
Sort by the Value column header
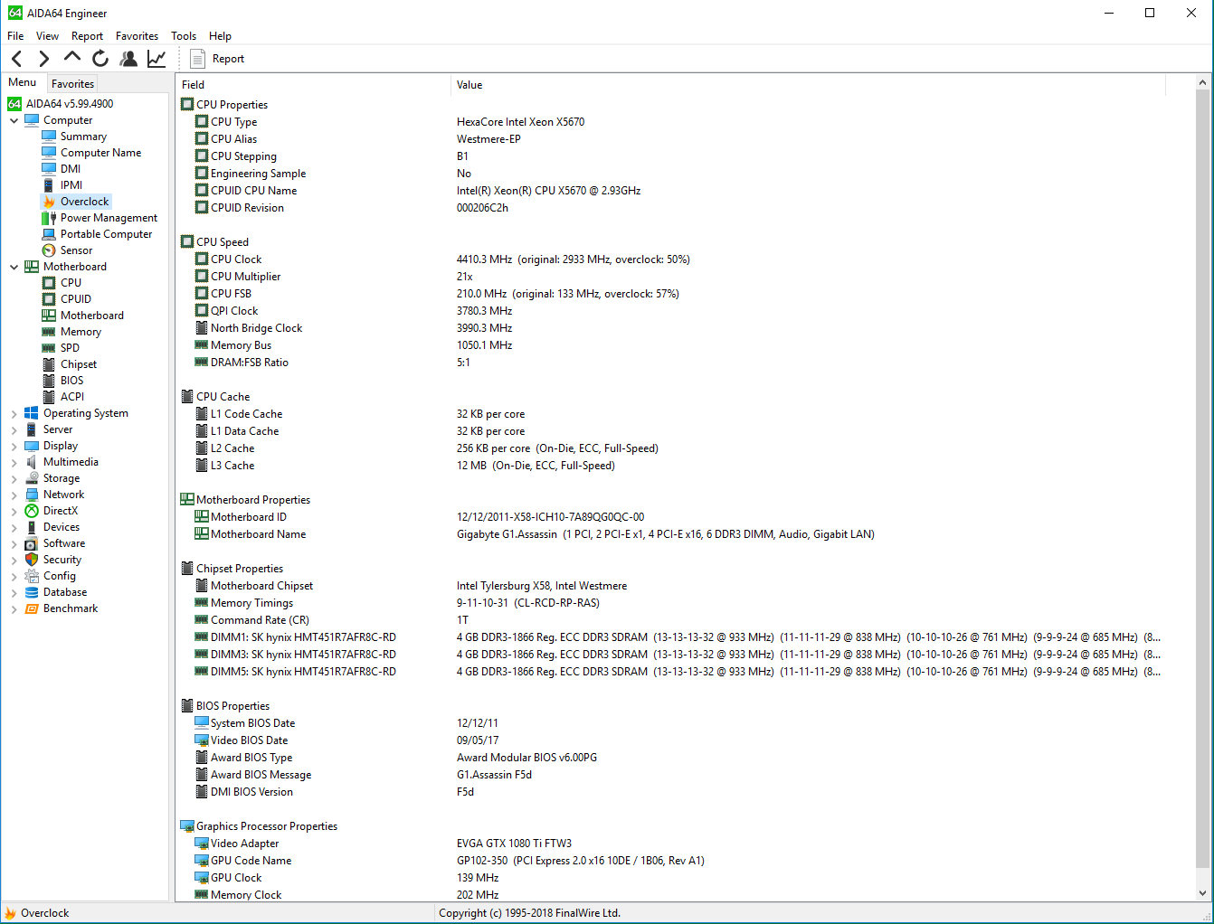point(808,85)
